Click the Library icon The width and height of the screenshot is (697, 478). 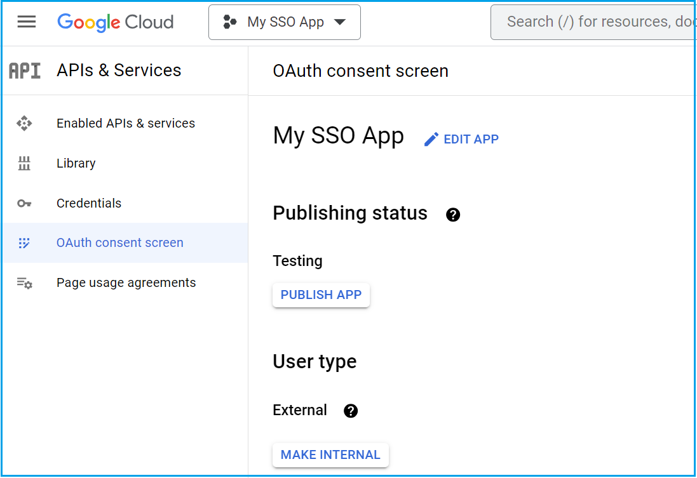(24, 163)
